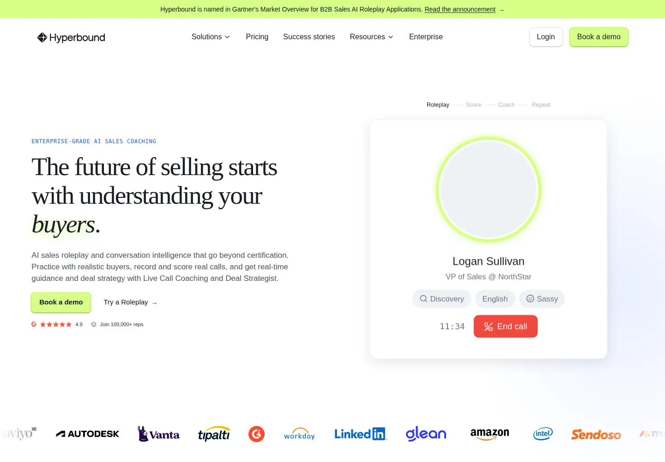The width and height of the screenshot is (665, 462).
Task: Click the Vanta llama logo
Action: tap(158, 434)
